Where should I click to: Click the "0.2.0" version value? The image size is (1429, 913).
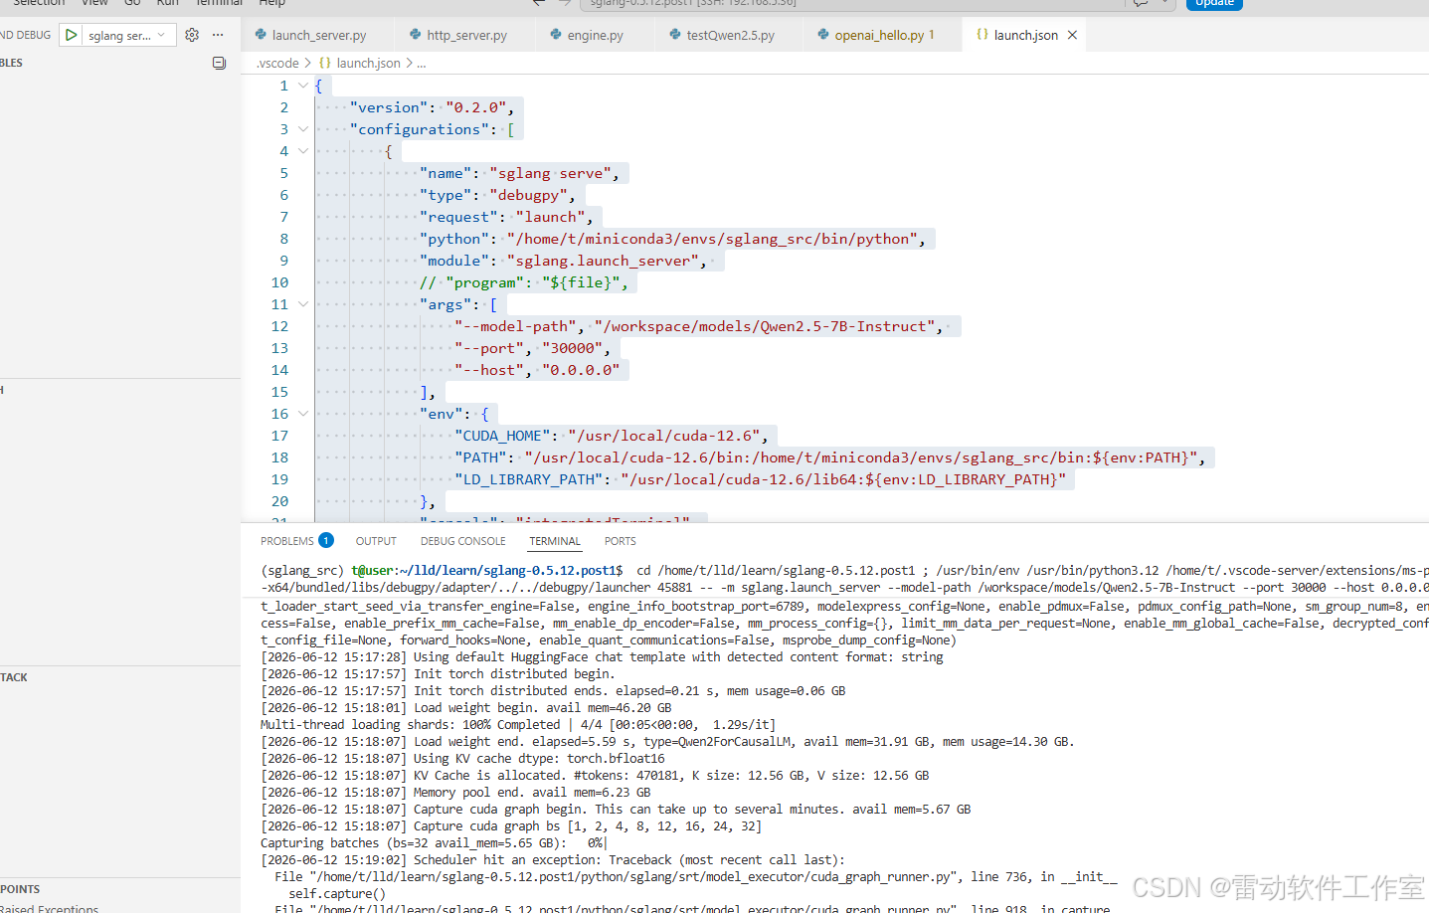point(476,107)
